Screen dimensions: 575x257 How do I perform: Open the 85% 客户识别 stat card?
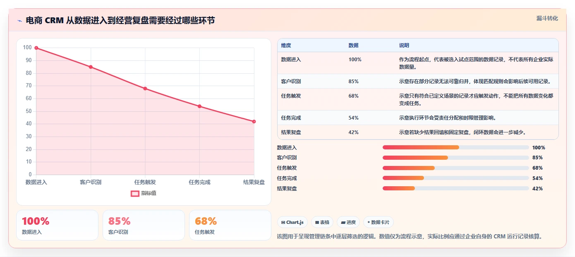144,225
